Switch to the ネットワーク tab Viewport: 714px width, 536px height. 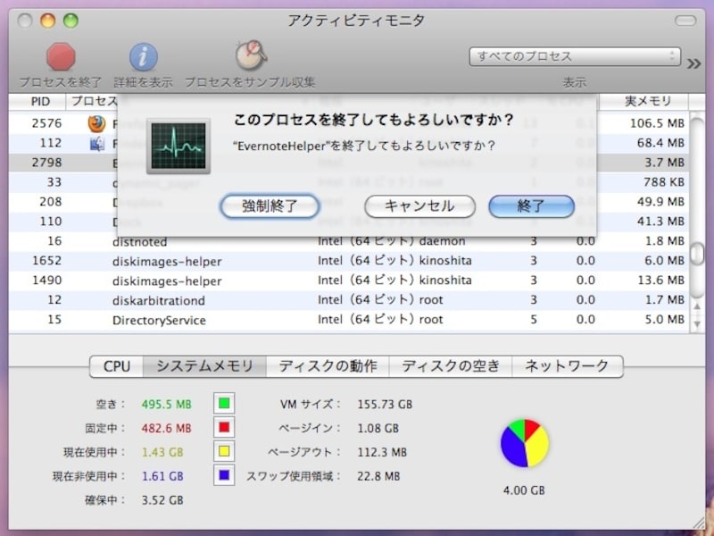click(x=567, y=366)
